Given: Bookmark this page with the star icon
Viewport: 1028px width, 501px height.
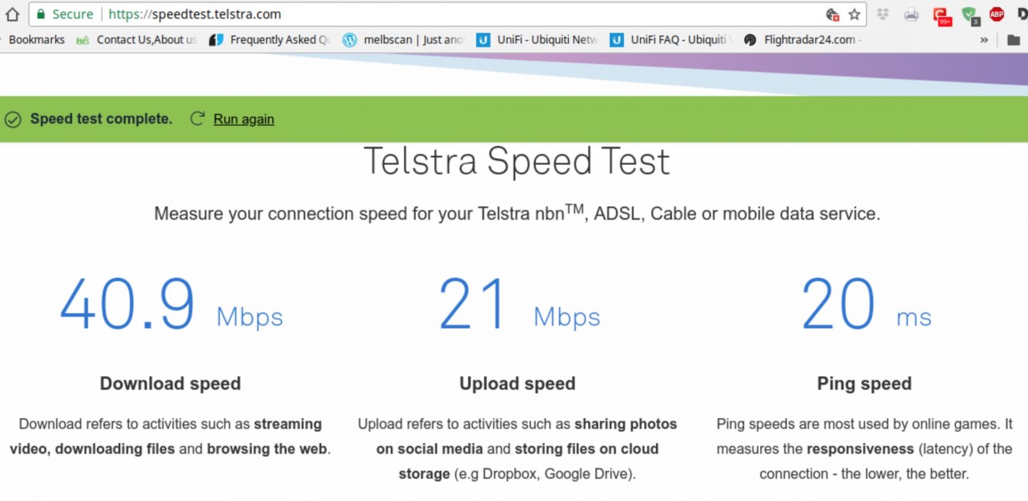Looking at the screenshot, I should pos(855,14).
